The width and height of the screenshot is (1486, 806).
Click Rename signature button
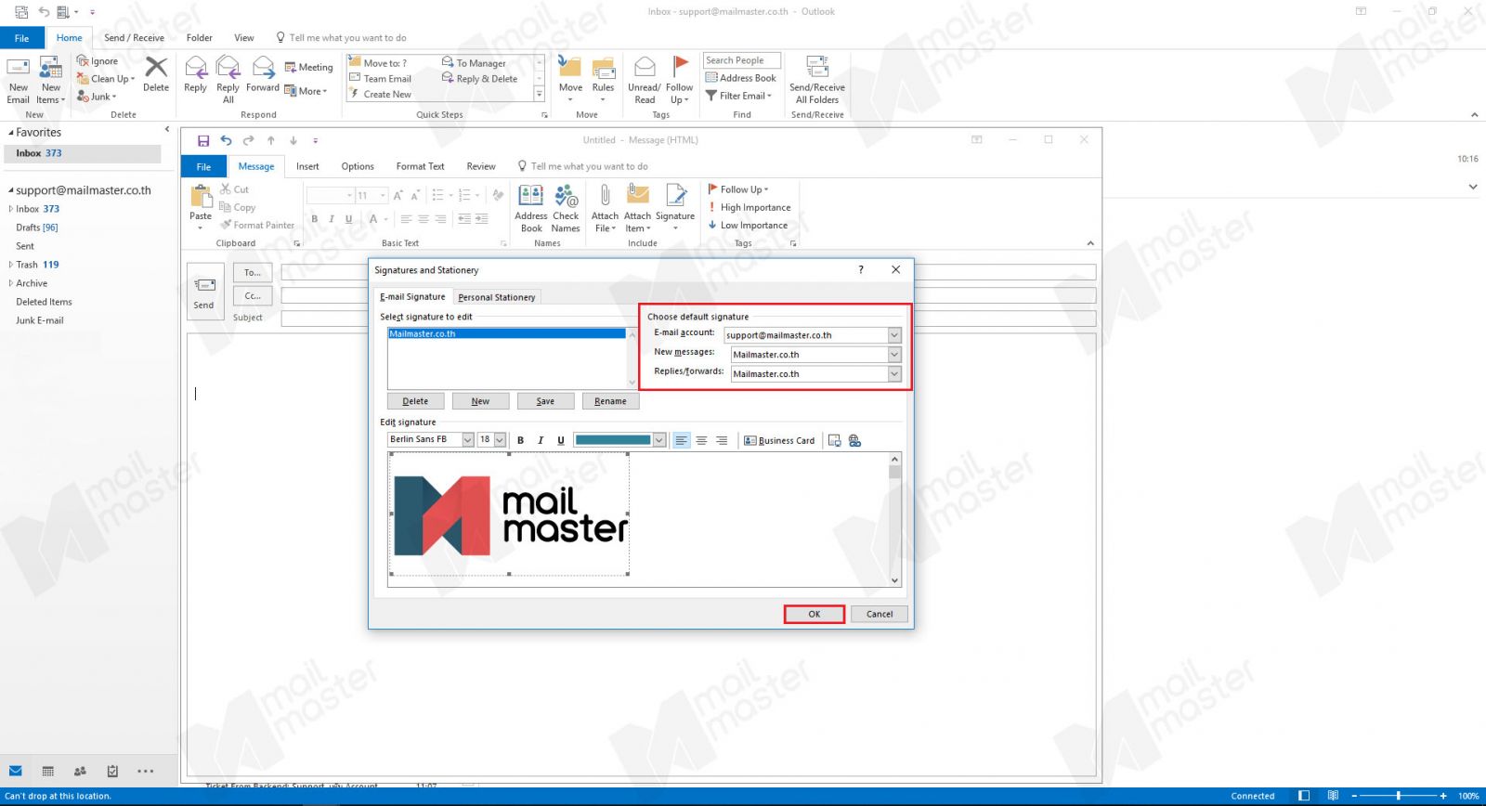tap(610, 401)
